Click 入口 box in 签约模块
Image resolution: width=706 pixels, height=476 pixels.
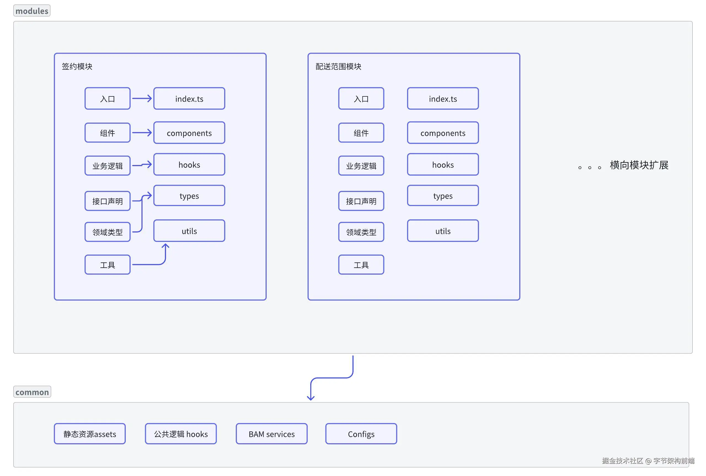click(x=107, y=99)
